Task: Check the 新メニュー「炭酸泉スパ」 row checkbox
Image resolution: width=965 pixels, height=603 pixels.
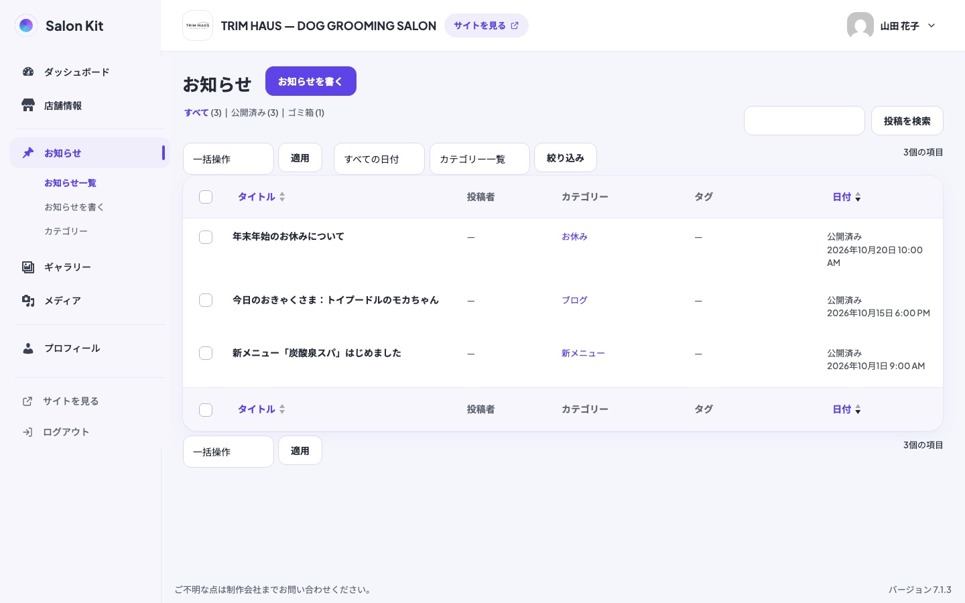Action: coord(206,353)
